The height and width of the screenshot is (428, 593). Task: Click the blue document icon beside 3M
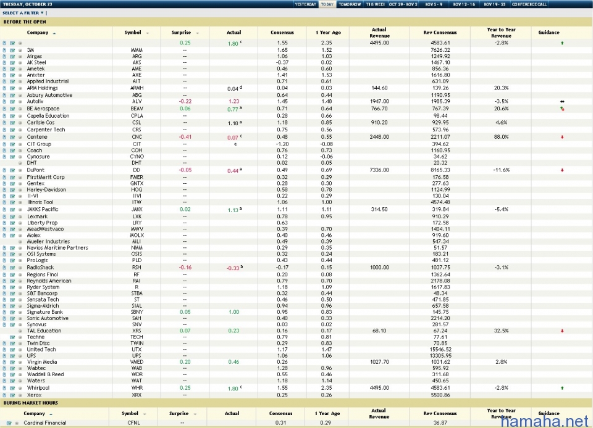[x=4, y=50]
